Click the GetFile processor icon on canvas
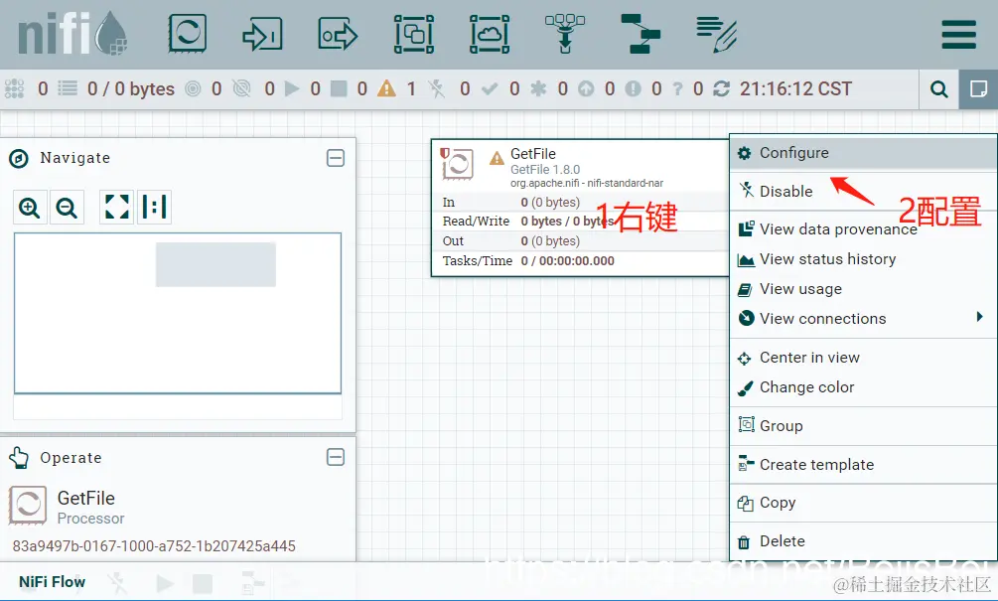 coord(457,165)
